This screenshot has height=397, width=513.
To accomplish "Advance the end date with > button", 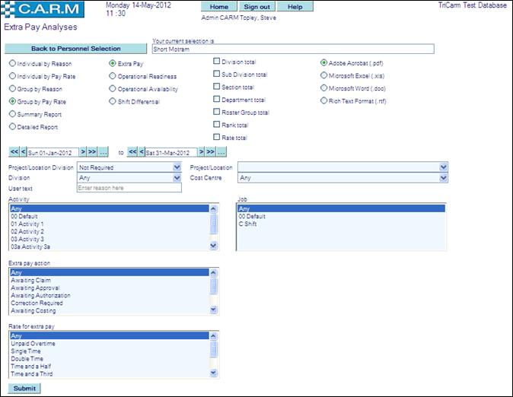I will pyautogui.click(x=202, y=152).
